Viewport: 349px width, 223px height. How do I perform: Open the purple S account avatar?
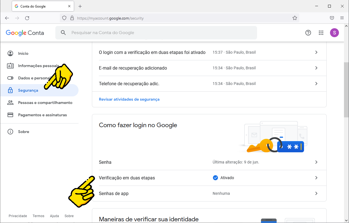tap(334, 33)
